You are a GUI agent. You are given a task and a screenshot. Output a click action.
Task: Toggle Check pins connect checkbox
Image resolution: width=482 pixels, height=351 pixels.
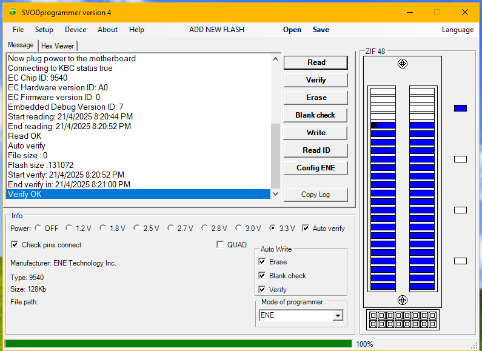coord(15,244)
